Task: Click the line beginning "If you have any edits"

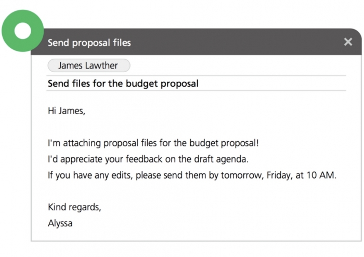Action: 192,175
